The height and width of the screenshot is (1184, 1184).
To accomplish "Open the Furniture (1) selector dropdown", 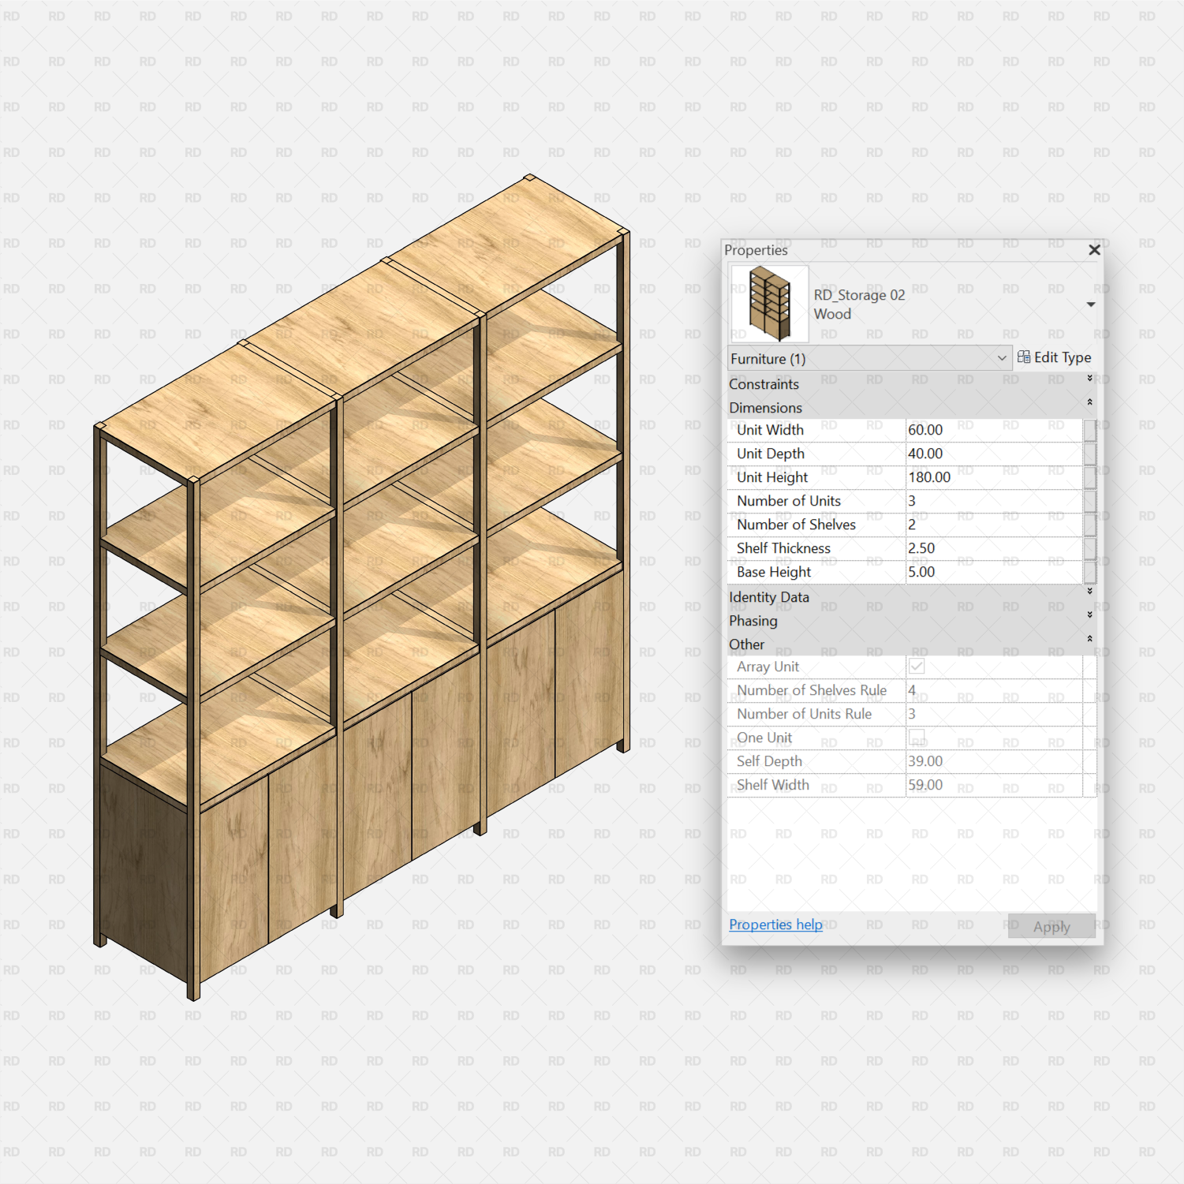I will [x=1002, y=357].
